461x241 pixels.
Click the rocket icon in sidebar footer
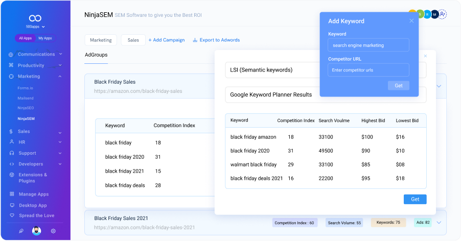(x=21, y=231)
